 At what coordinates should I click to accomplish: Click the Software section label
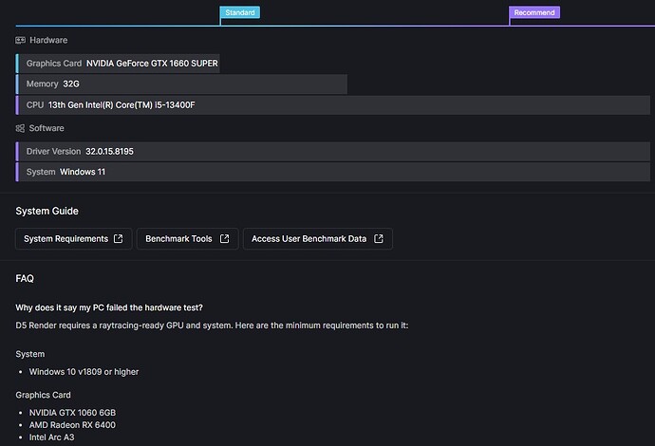tap(47, 128)
